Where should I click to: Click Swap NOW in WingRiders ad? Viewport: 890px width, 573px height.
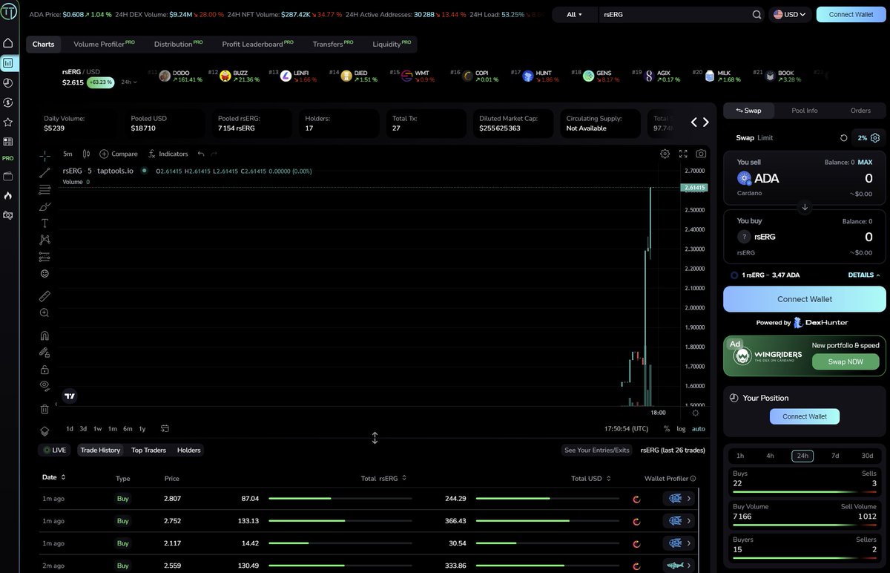pyautogui.click(x=845, y=361)
